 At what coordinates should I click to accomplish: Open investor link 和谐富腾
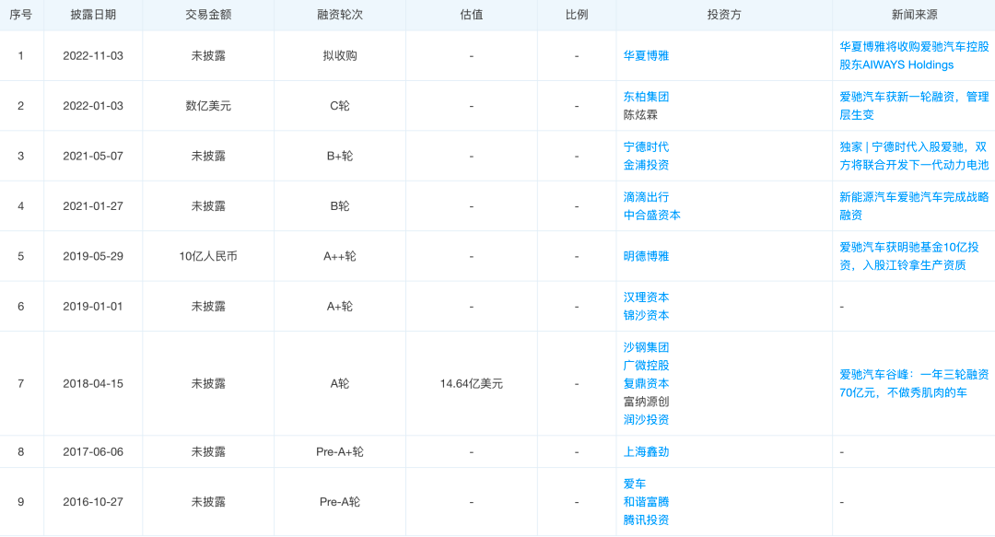tap(646, 502)
